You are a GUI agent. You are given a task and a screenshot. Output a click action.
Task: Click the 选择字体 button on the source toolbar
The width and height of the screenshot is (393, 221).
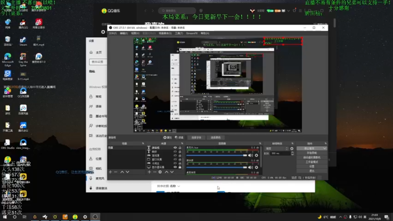pos(196,138)
